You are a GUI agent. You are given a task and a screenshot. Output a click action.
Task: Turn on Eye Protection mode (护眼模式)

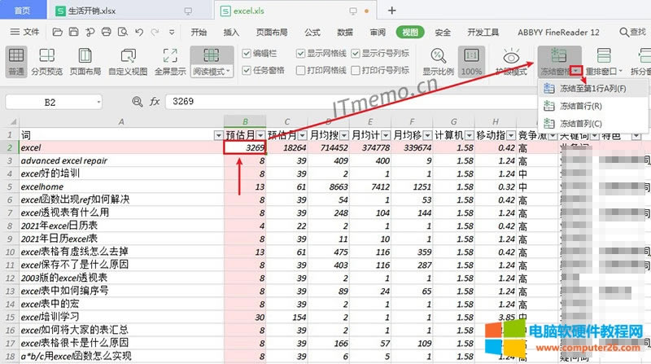tap(510, 61)
